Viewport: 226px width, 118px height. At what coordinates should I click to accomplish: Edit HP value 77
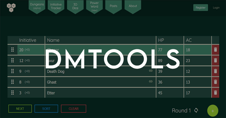160,50
